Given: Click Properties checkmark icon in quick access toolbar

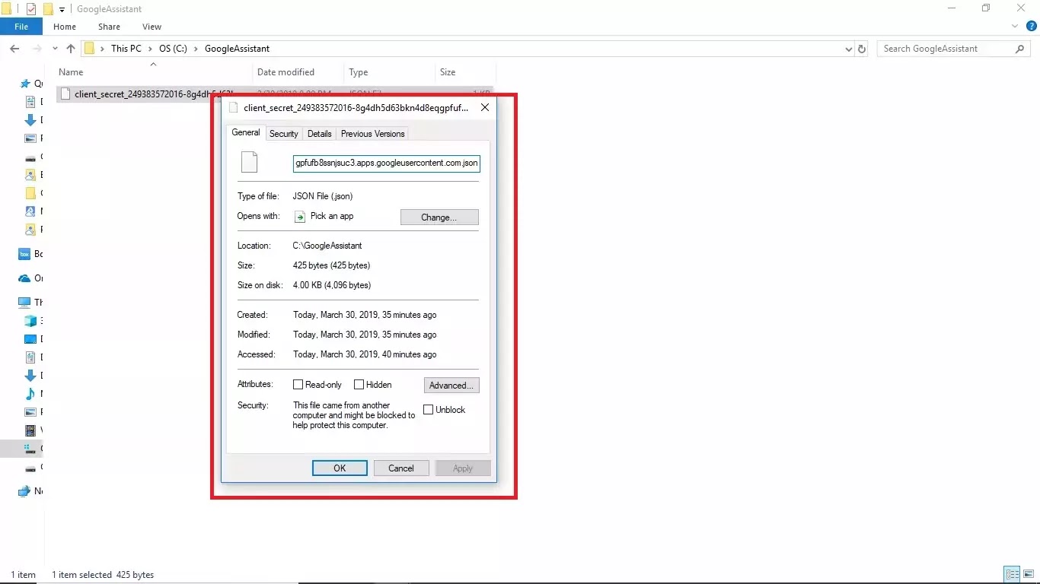Looking at the screenshot, I should tap(31, 9).
